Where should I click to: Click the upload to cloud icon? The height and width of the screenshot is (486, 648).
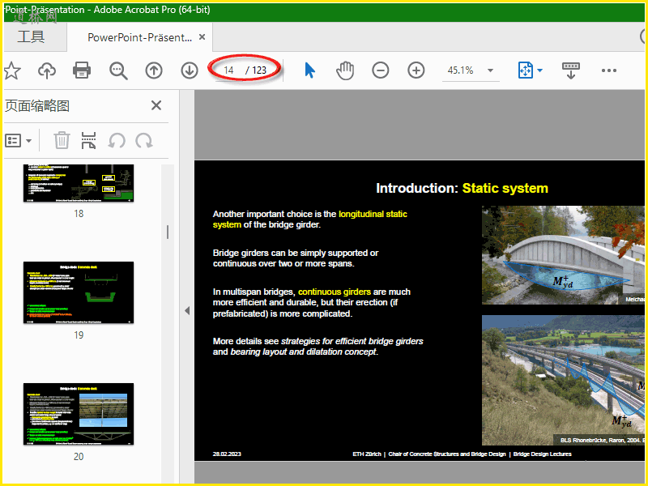point(47,70)
